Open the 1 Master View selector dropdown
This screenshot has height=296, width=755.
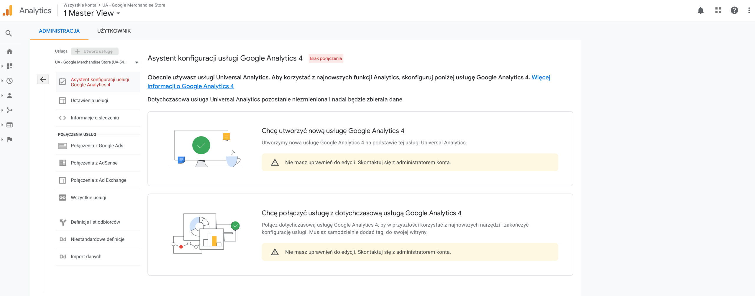[x=92, y=13]
